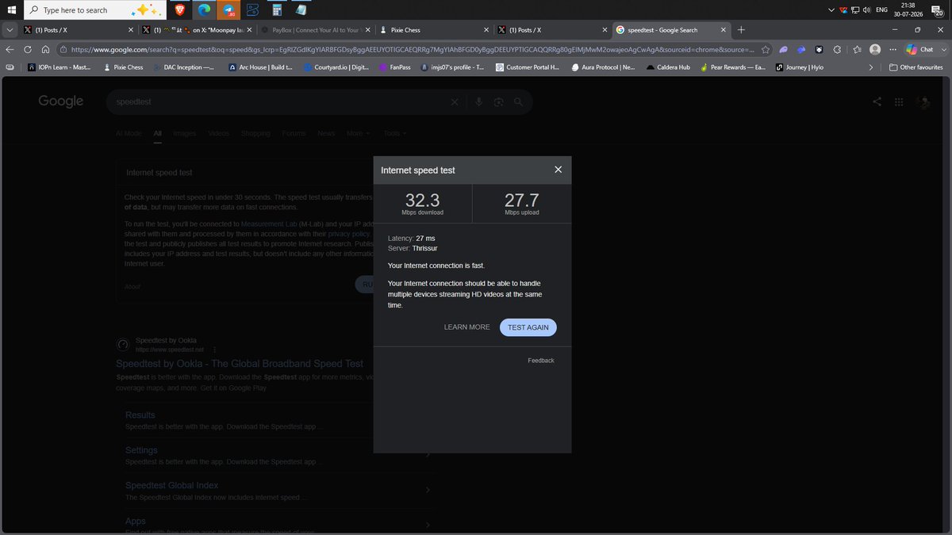This screenshot has height=535, width=952.
Task: Click the Google search magnifier icon
Action: click(518, 101)
